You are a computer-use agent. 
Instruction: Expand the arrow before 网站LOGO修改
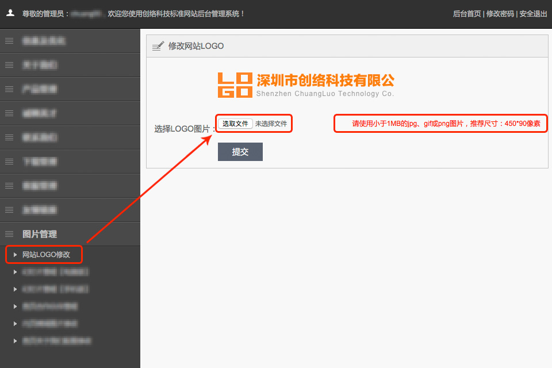(x=15, y=254)
